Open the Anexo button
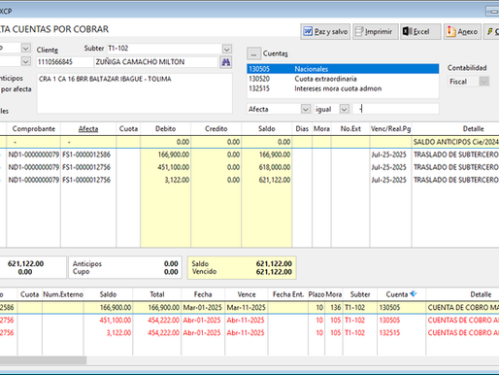The width and height of the screenshot is (499, 375). click(x=462, y=31)
